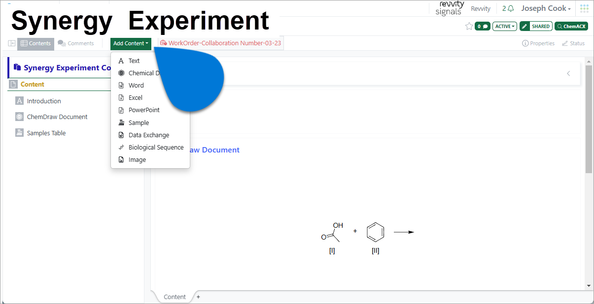Click the Content page icon in sidebar

point(13,85)
